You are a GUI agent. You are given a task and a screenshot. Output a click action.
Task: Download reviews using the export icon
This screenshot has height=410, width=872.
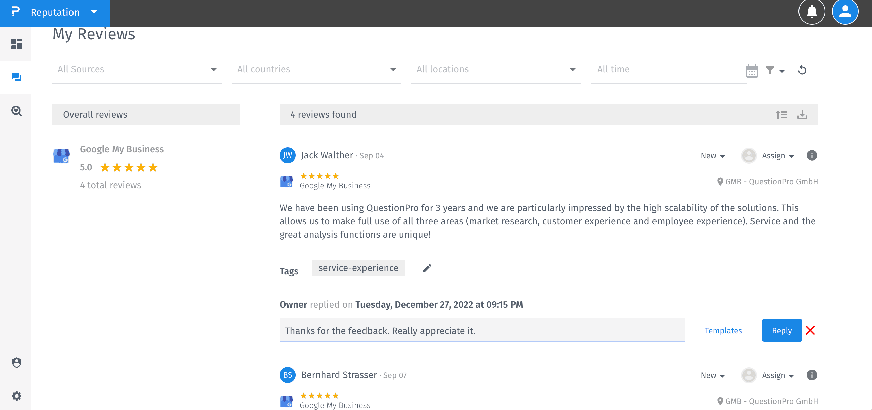(802, 115)
